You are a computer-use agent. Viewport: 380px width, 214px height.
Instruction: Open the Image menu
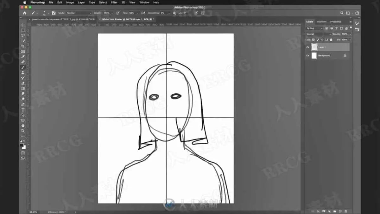[70, 2]
